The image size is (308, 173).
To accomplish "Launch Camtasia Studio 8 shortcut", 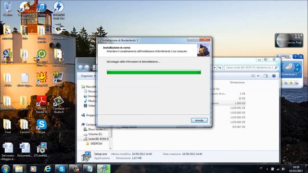I will [59, 104].
